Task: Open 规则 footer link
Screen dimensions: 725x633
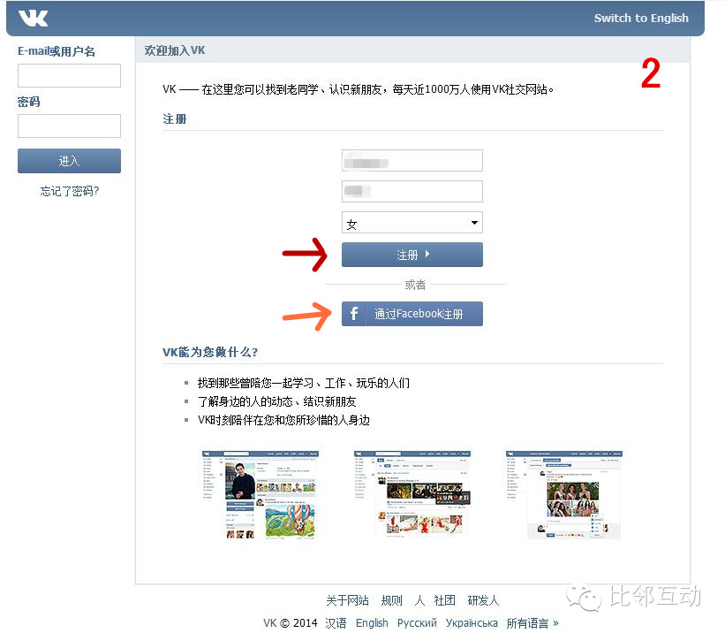Action: pos(391,600)
